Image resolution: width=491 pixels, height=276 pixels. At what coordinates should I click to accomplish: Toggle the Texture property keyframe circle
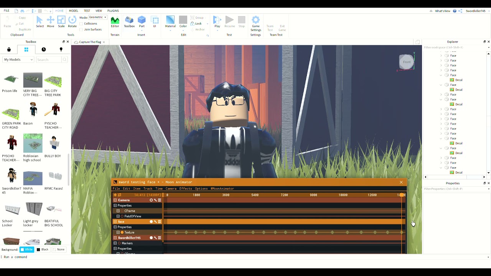click(122, 232)
